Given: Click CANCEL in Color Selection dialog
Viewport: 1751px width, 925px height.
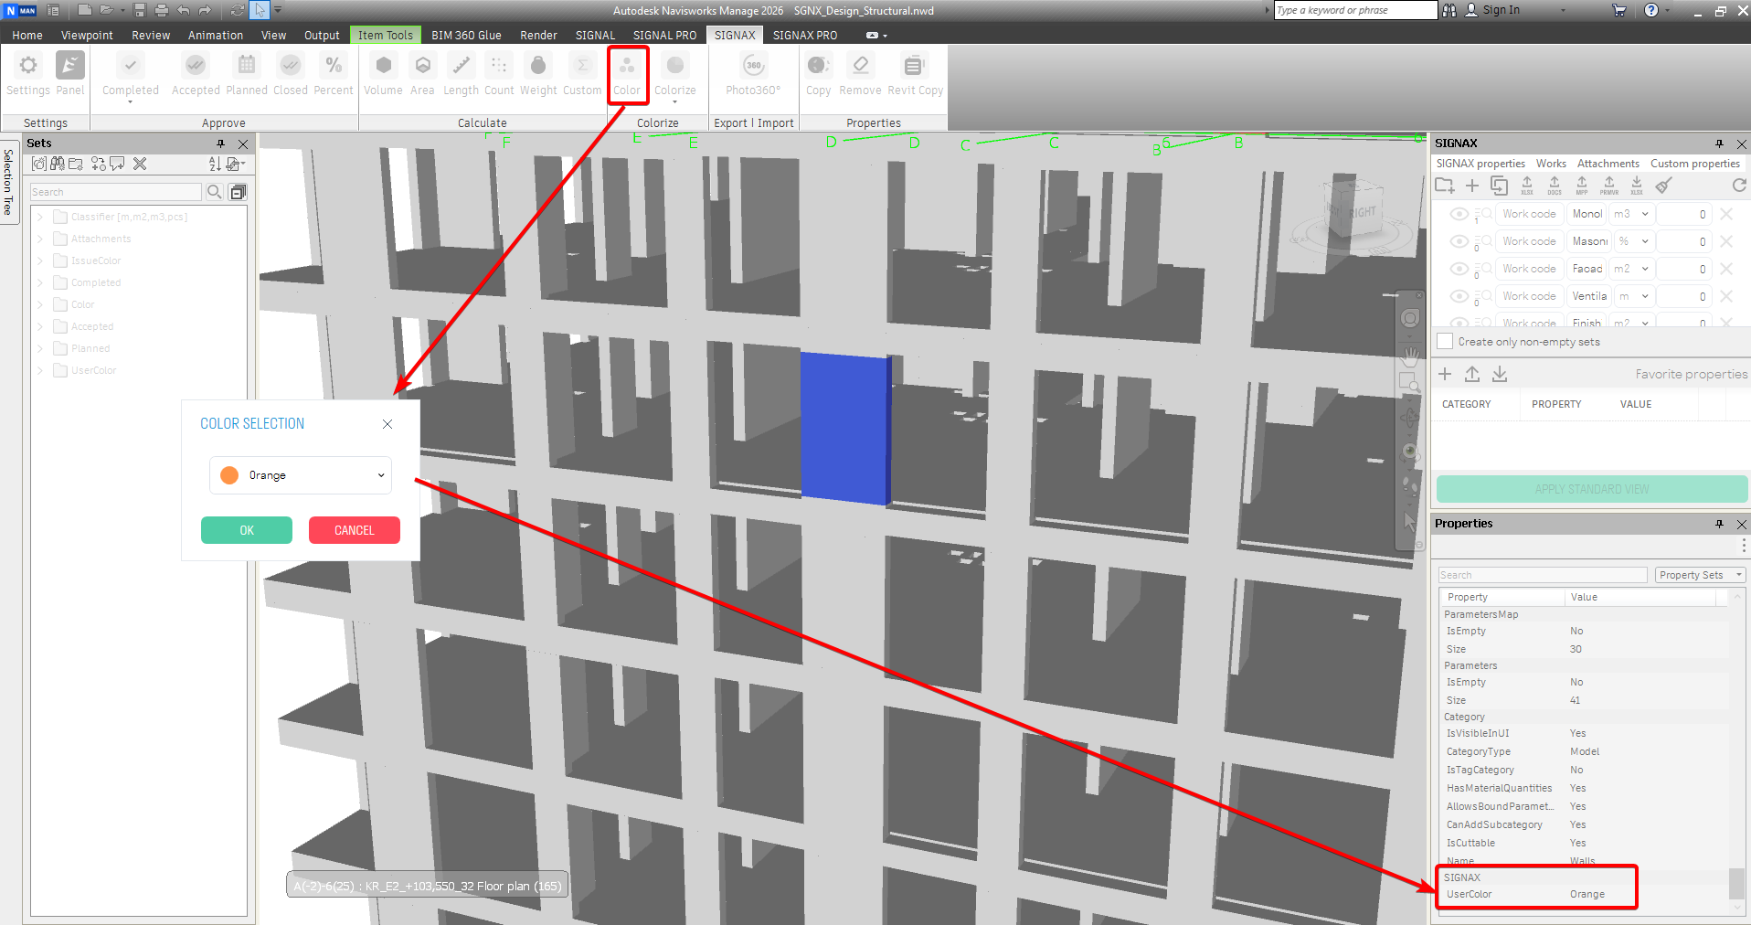Looking at the screenshot, I should tap(355, 530).
